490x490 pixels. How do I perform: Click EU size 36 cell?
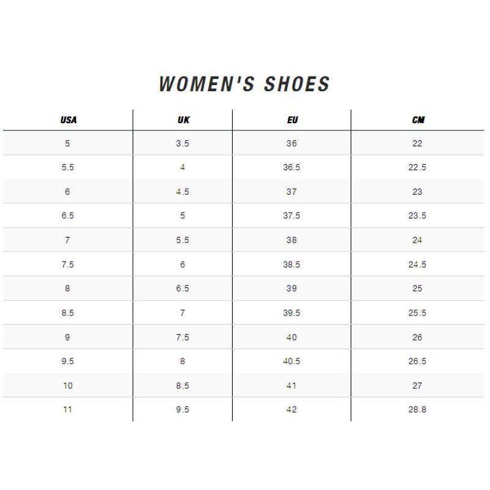point(292,143)
